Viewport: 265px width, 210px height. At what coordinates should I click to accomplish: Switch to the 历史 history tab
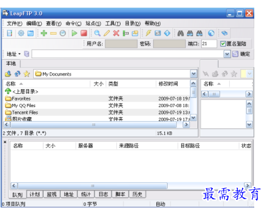[x=137, y=194]
